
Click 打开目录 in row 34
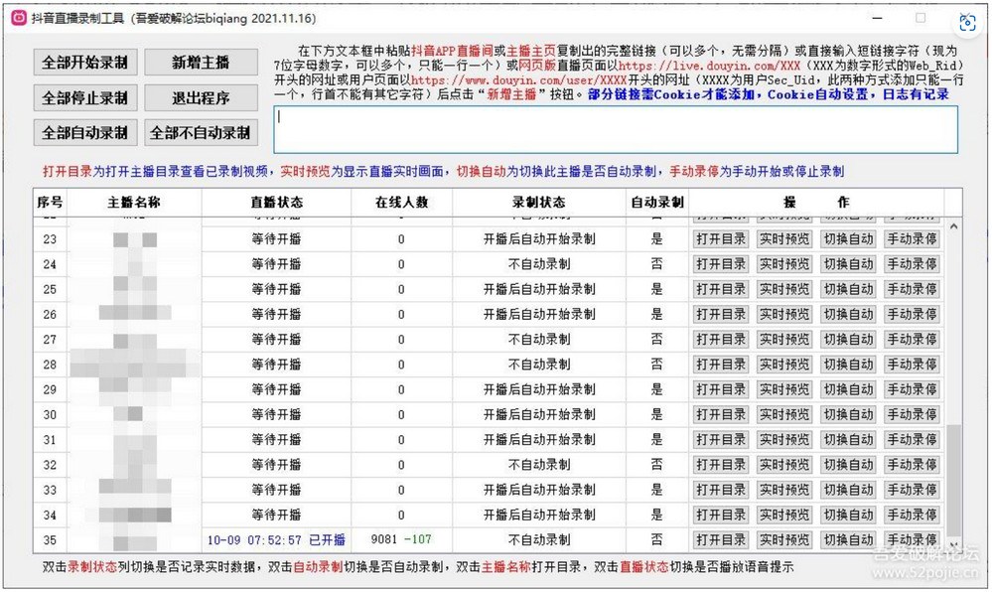click(721, 515)
